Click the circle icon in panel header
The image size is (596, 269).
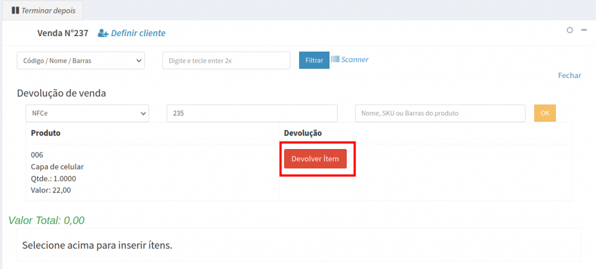point(570,30)
